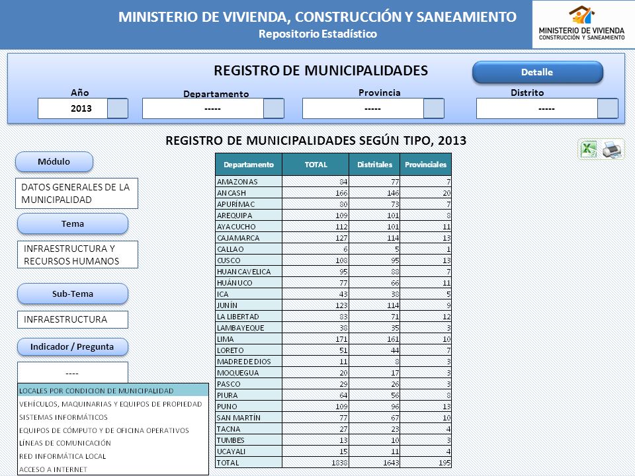Viewport: 635px width, 476px height.
Task: Open the Distrito dropdown arrow
Action: 608,108
